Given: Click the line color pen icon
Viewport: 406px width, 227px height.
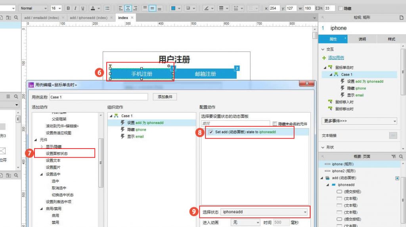Looking at the screenshot, I should (206, 8).
